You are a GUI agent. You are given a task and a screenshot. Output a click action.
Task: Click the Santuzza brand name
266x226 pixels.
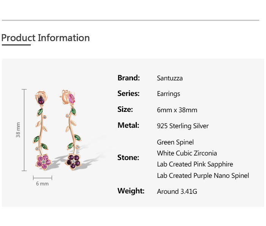coord(170,78)
